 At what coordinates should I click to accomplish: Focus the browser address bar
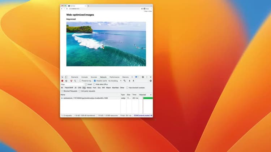click(105, 9)
